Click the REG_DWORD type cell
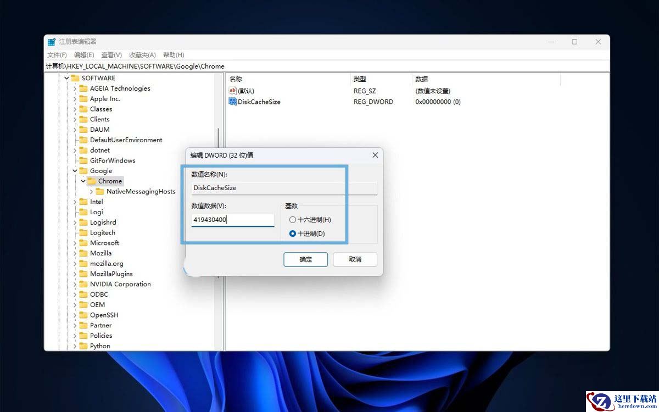 [373, 102]
